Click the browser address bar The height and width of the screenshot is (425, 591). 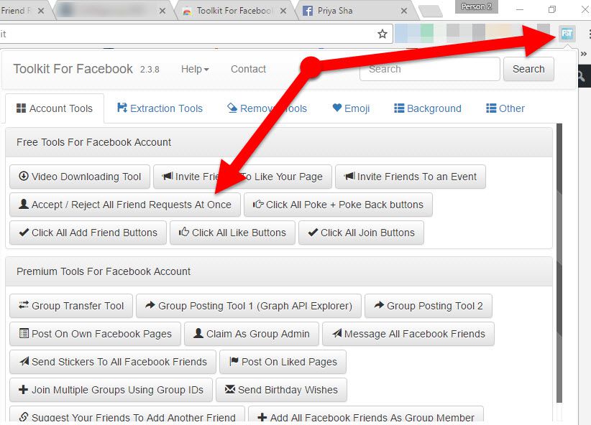tap(188, 34)
